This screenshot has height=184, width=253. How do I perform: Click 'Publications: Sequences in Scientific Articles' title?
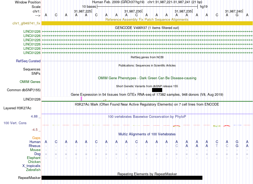(147, 65)
